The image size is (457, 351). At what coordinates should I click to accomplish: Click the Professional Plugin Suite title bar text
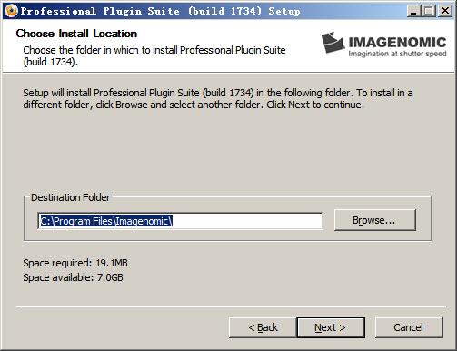coord(160,11)
